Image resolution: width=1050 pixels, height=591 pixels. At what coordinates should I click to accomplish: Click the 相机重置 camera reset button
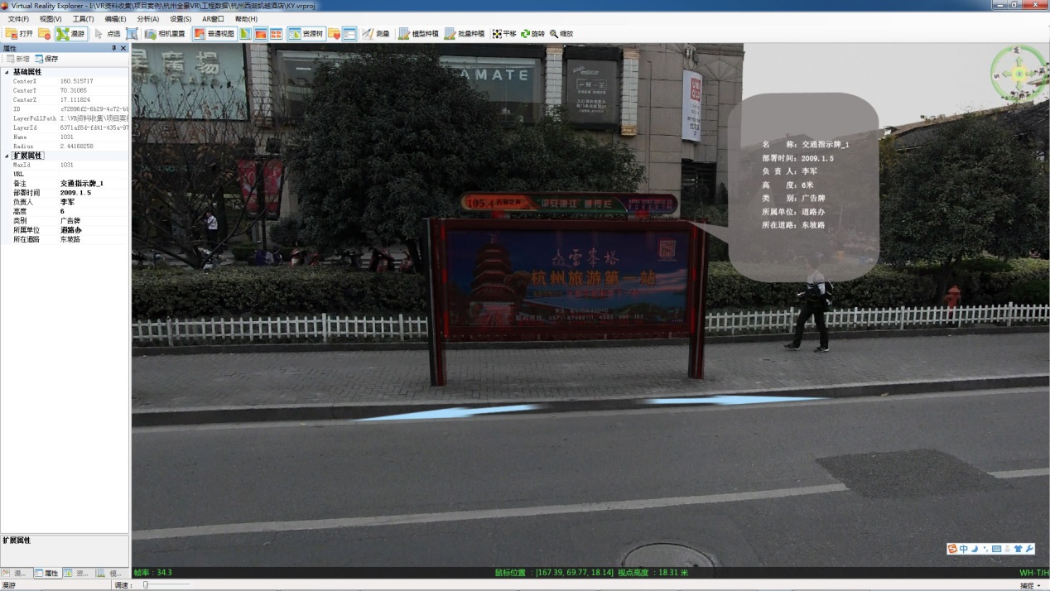tap(165, 34)
